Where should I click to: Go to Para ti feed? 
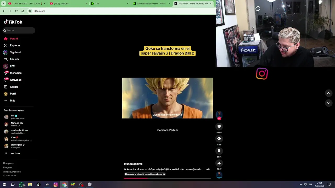[x=11, y=39]
